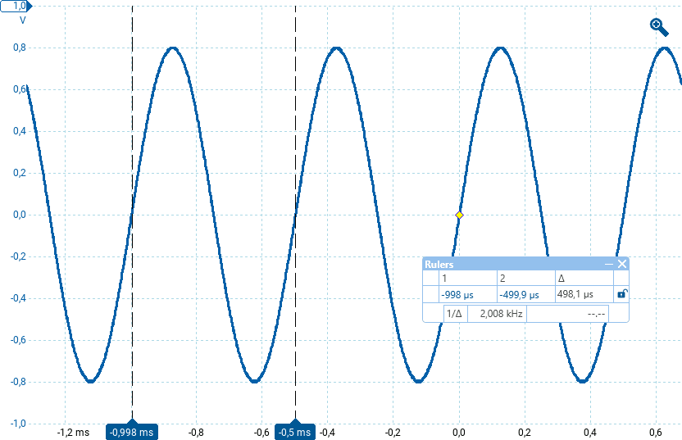Click ruler 2 value -499,9 µs
This screenshot has height=440, width=682.
pyautogui.click(x=520, y=295)
